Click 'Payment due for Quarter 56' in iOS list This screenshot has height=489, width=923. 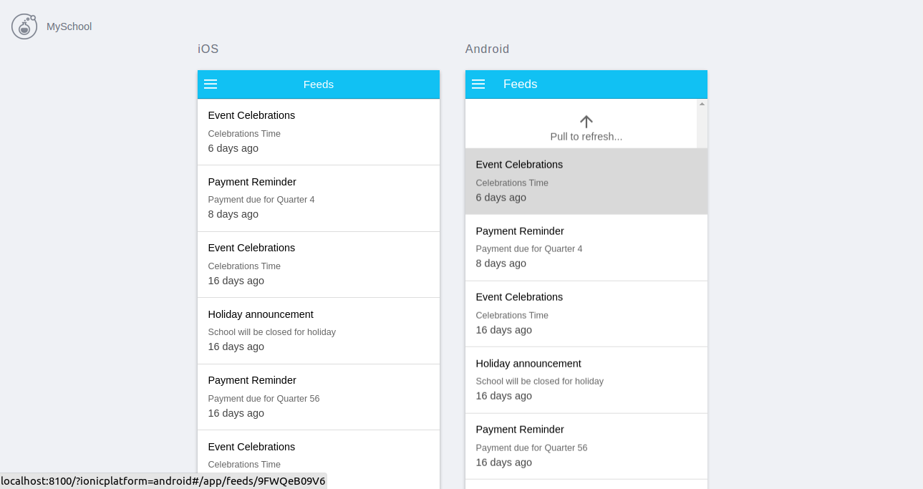(264, 399)
